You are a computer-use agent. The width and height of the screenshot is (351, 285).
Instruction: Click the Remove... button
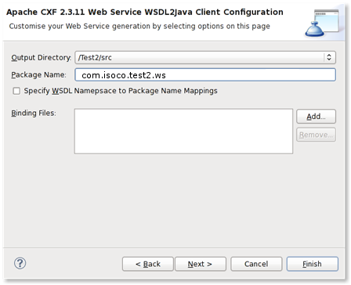coord(316,135)
